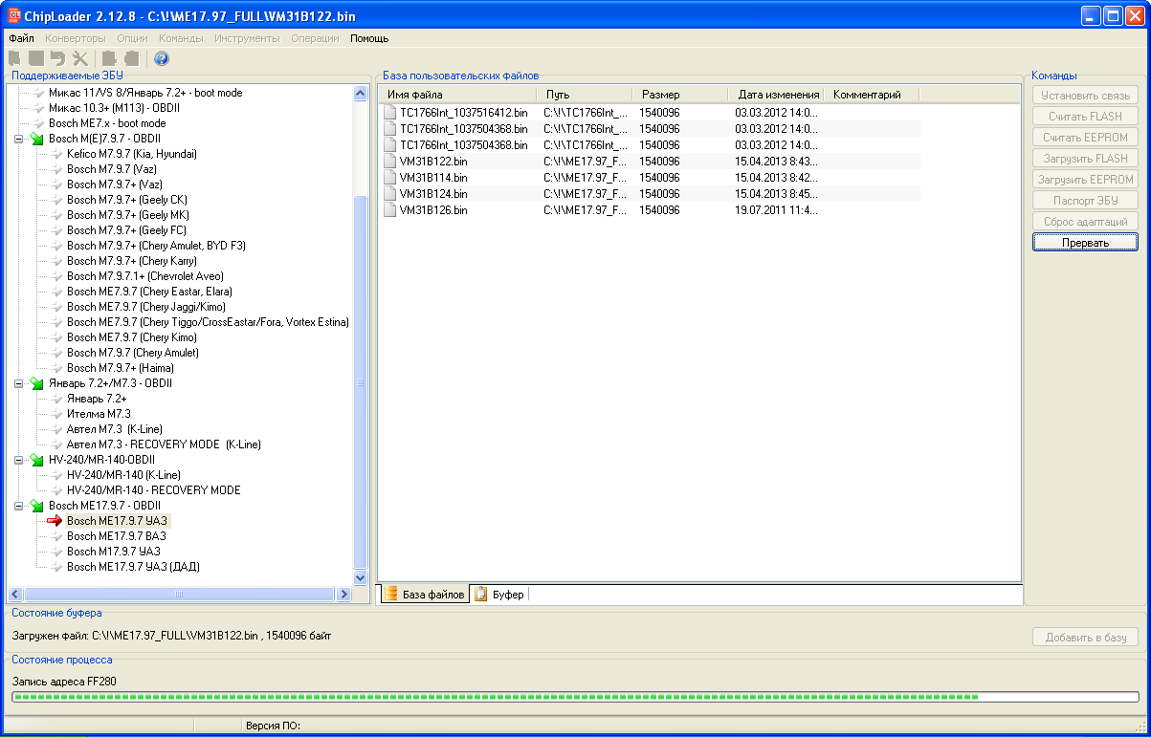
Task: Open help via the blue question-mark icon
Action: [x=162, y=58]
